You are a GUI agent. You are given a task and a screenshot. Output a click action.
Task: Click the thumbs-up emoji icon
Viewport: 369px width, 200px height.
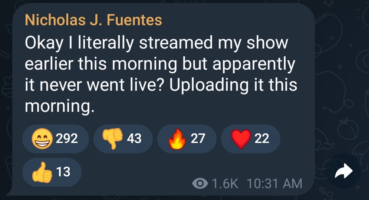(x=42, y=172)
